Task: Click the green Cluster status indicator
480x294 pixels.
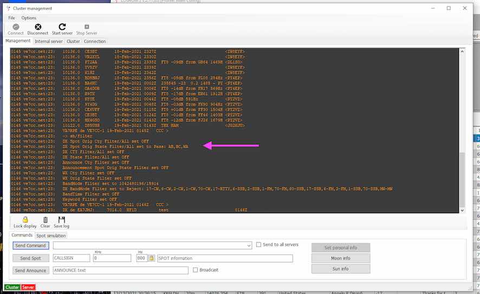Action: pyautogui.click(x=12, y=287)
